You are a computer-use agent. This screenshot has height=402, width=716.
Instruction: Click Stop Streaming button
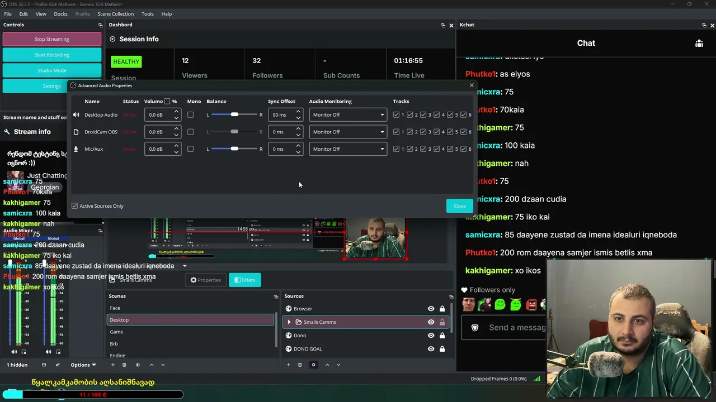coord(52,39)
